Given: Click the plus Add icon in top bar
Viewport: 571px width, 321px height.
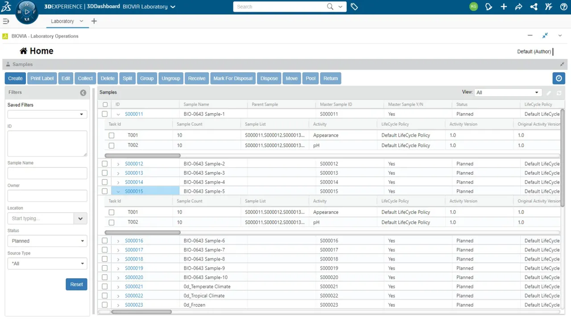Looking at the screenshot, I should (504, 7).
